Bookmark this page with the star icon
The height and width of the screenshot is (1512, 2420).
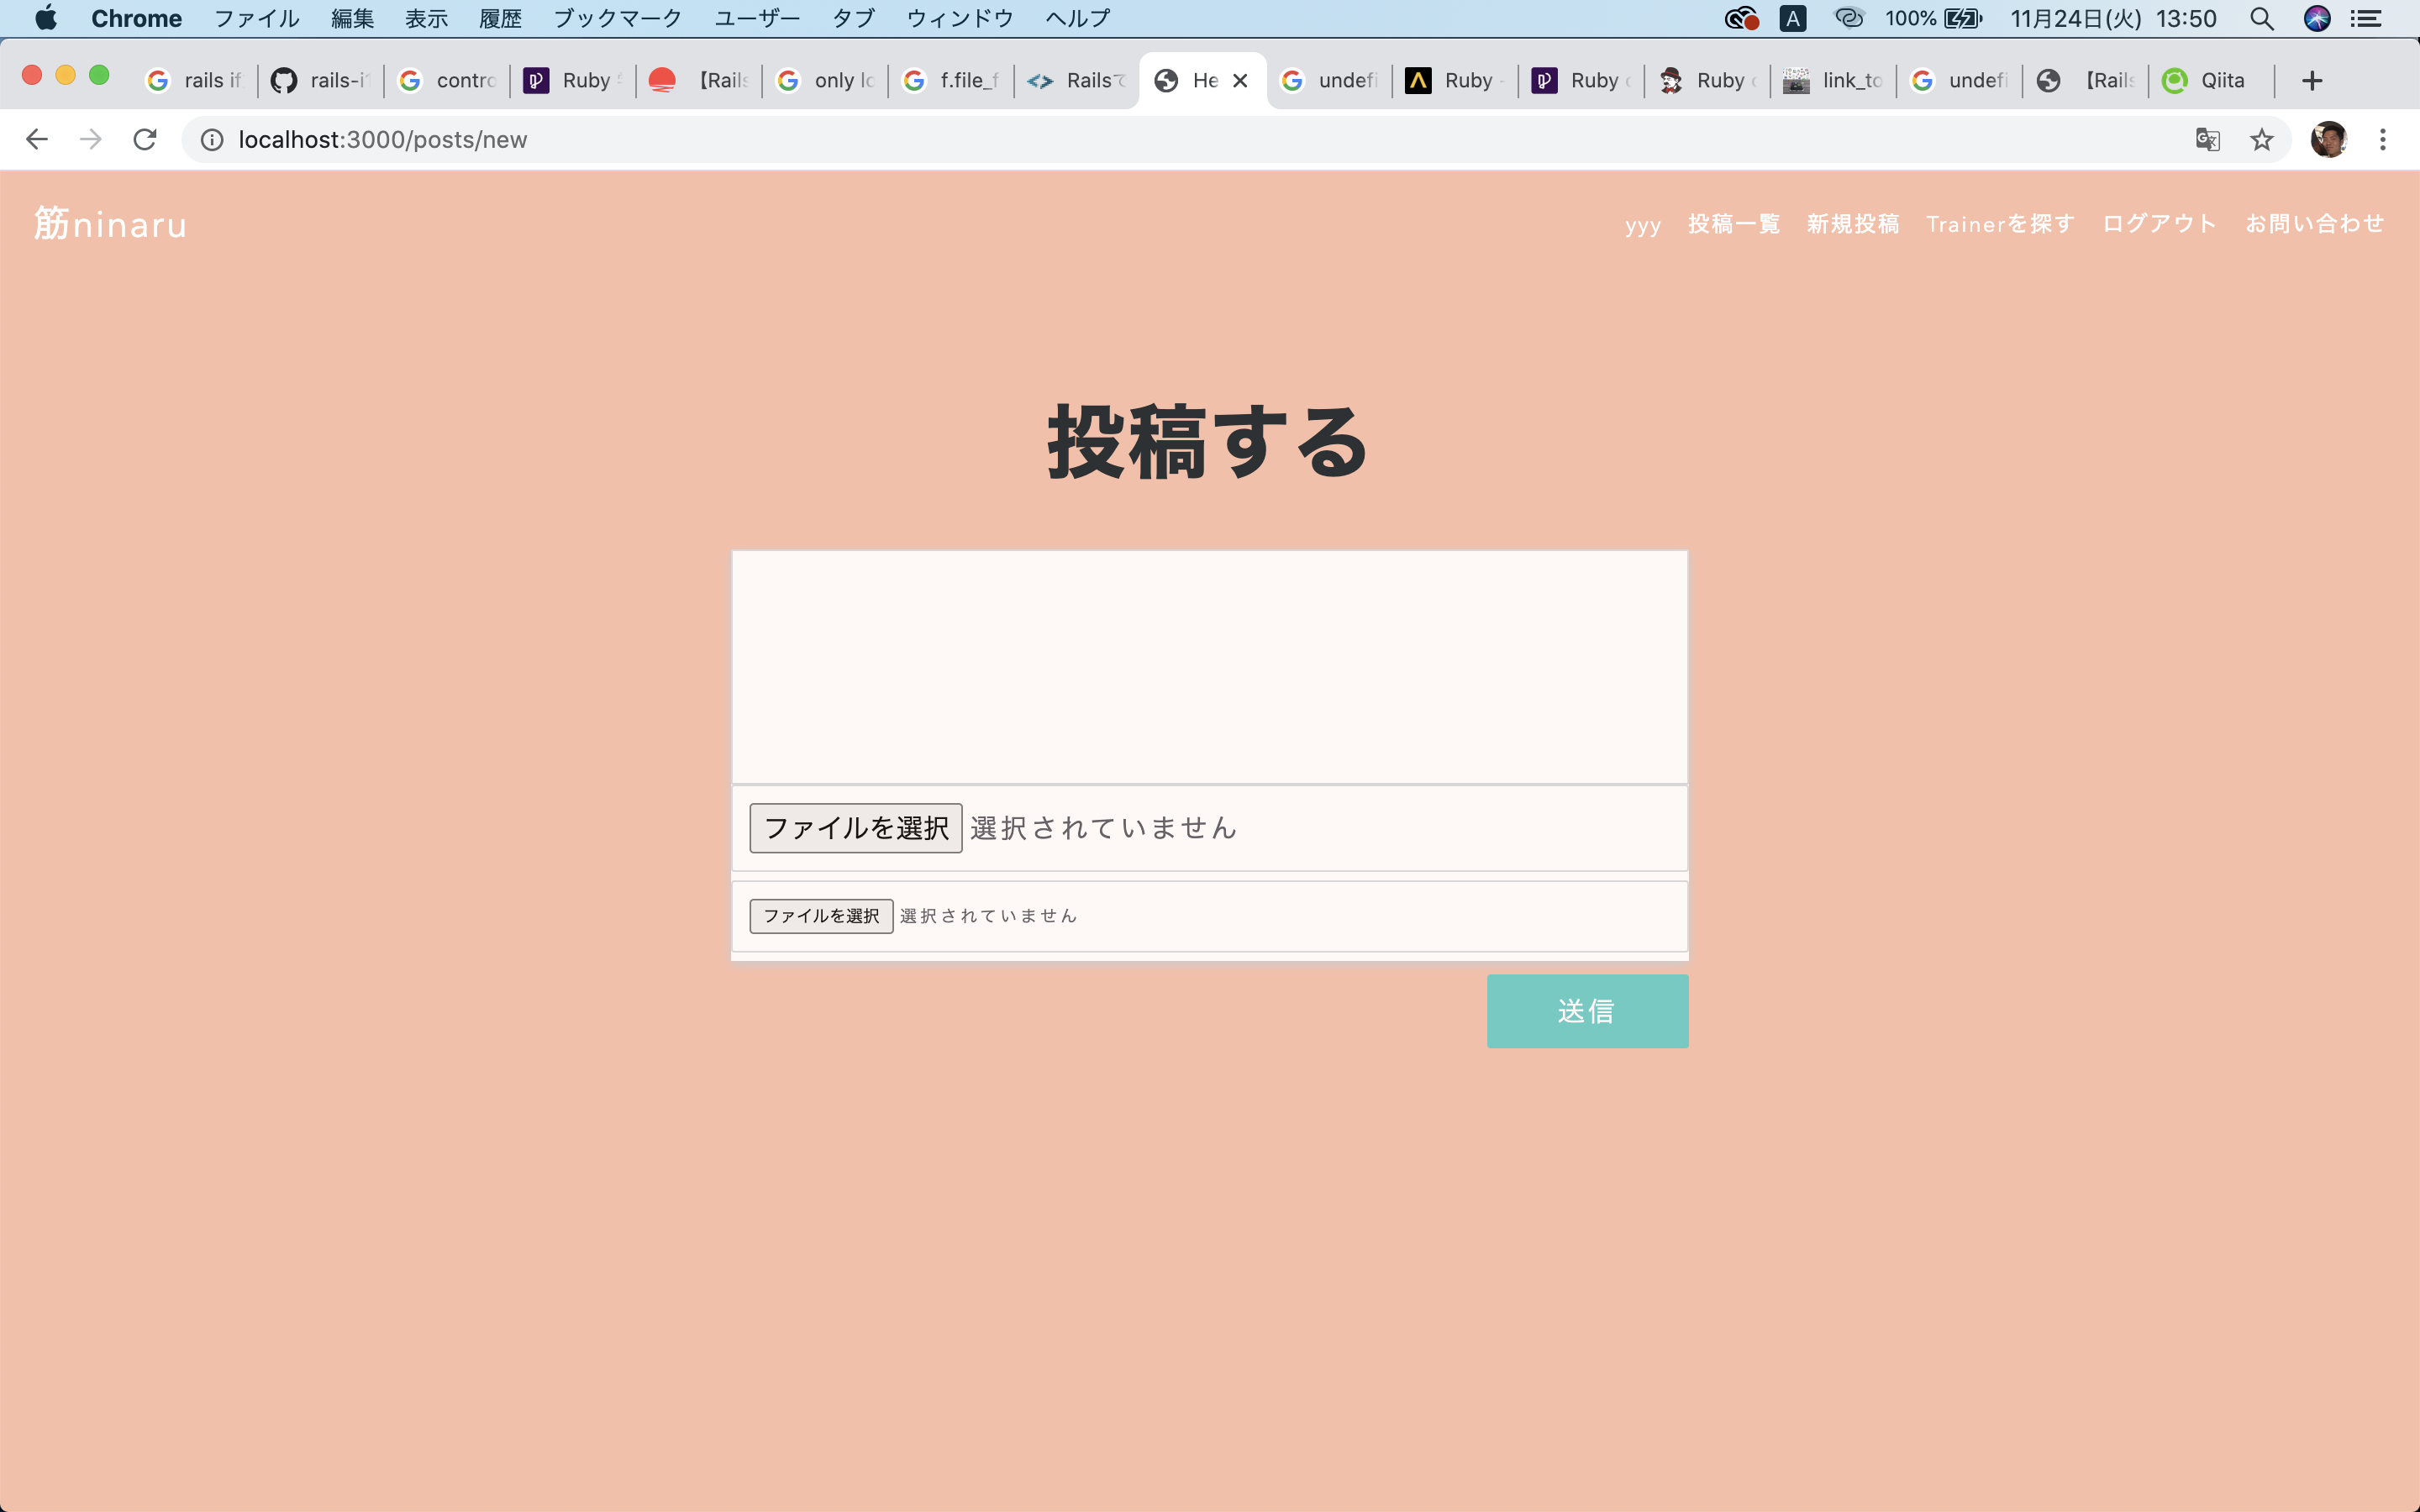coord(2261,139)
